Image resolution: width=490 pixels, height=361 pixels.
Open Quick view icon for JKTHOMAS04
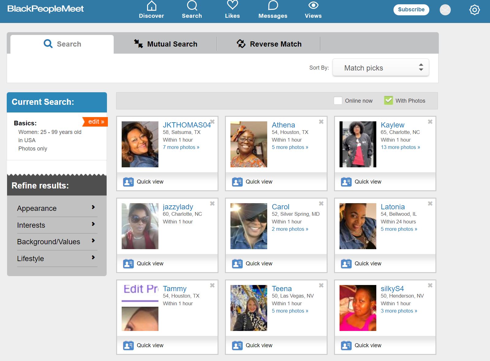pyautogui.click(x=128, y=182)
